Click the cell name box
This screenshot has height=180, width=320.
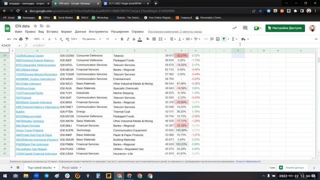(x=10, y=45)
